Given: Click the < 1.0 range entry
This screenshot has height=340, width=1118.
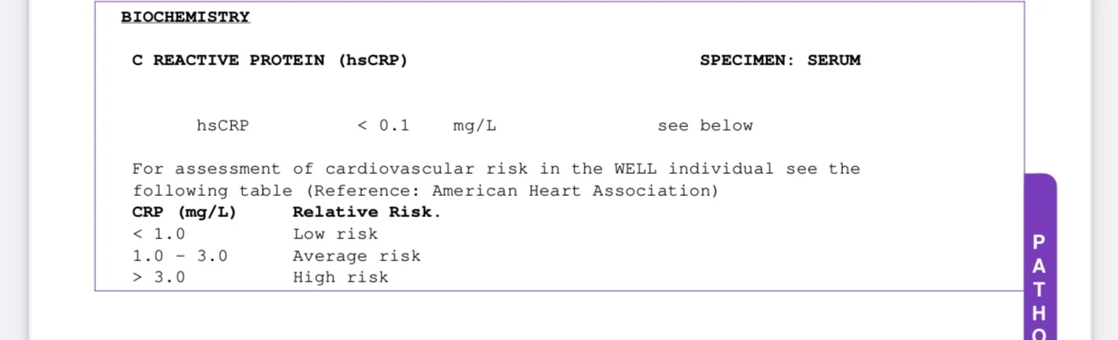Looking at the screenshot, I should click(159, 234).
